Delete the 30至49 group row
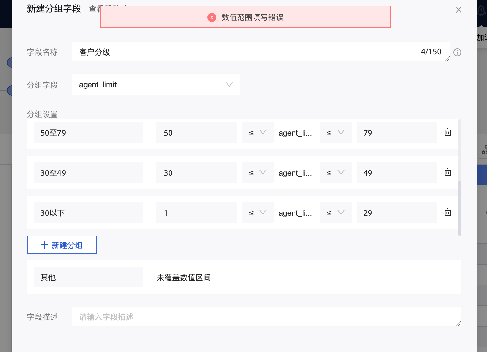This screenshot has height=352, width=487. pos(447,172)
